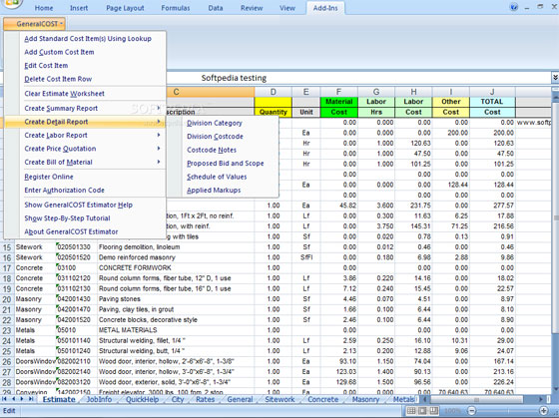Select row 20 header
Image resolution: width=559 pixels, height=418 pixels.
[x=7, y=299]
